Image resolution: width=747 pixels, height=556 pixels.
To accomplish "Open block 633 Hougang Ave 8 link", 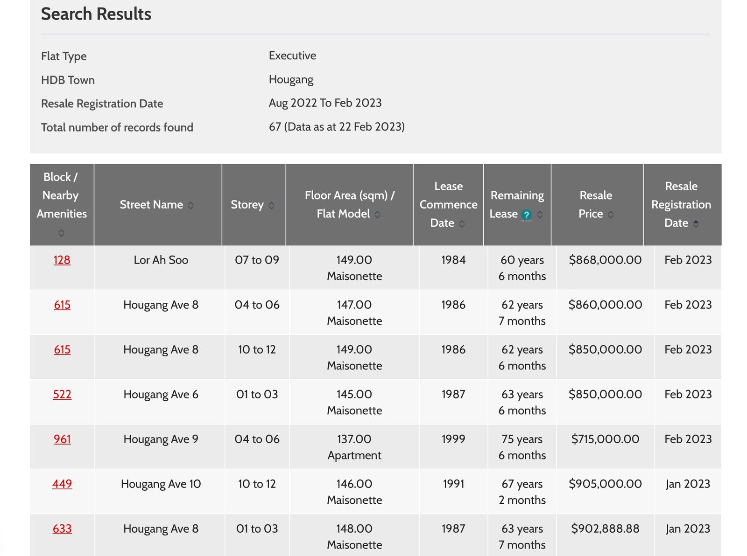I will [62, 528].
